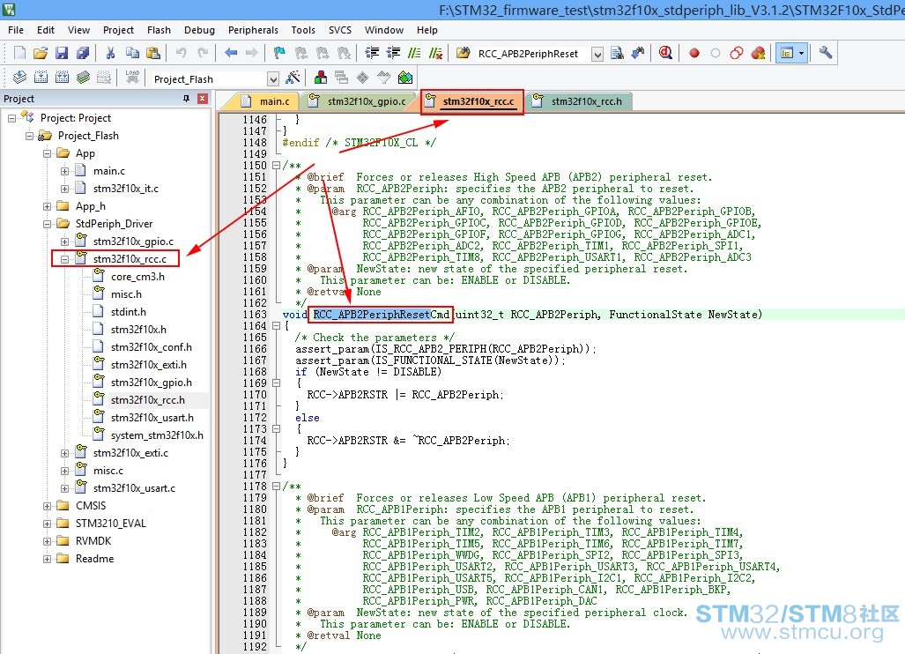This screenshot has height=654, width=905.
Task: Collapse the Project: Project tree root
Action: coord(11,118)
